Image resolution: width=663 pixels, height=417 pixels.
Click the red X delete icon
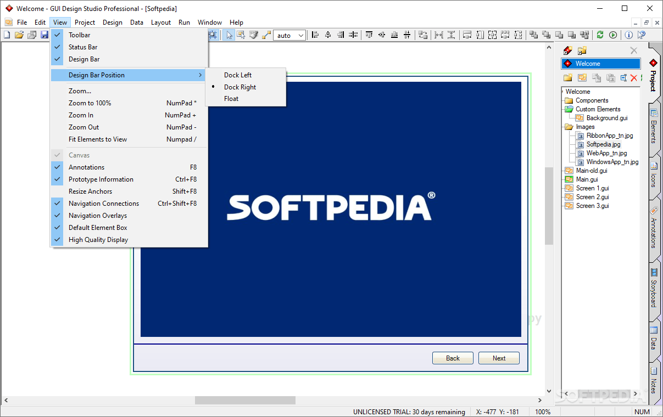click(634, 77)
